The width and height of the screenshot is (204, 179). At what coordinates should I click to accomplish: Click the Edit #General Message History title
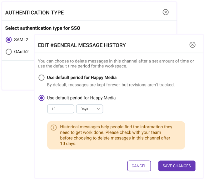point(82,45)
